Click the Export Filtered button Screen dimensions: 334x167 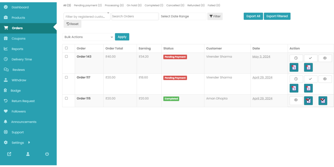tap(277, 16)
